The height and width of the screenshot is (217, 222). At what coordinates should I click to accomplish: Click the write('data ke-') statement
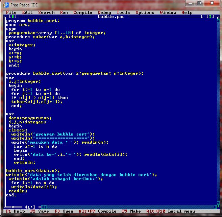pos(48,154)
